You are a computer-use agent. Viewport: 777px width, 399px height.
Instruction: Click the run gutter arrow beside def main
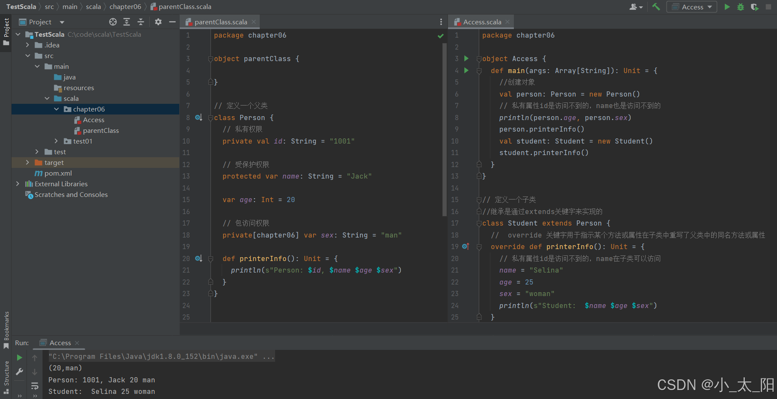466,70
